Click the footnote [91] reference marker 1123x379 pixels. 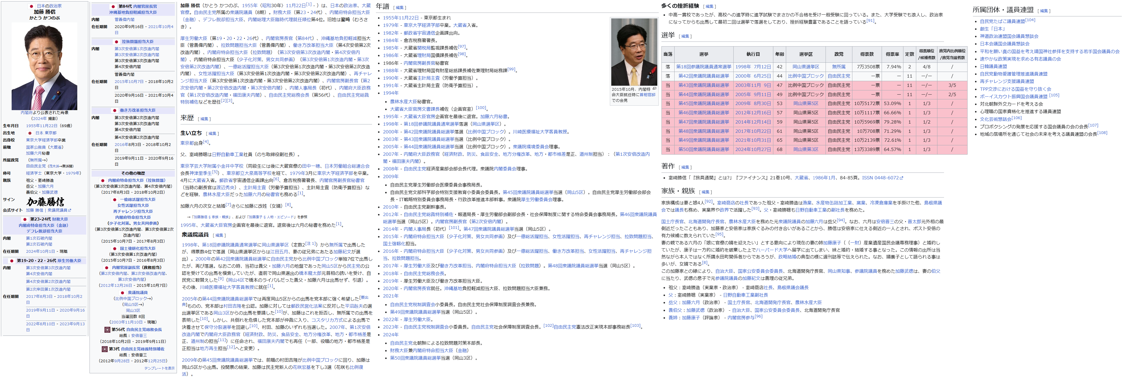(870, 21)
